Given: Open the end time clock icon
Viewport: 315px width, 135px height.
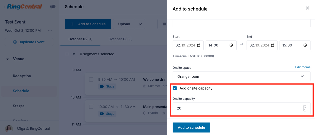Looking at the screenshot, I should [x=305, y=45].
